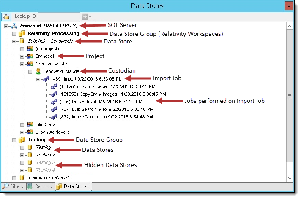
Task: Select the Invariant (RELATIVITY) tree label
Action: pyautogui.click(x=49, y=26)
